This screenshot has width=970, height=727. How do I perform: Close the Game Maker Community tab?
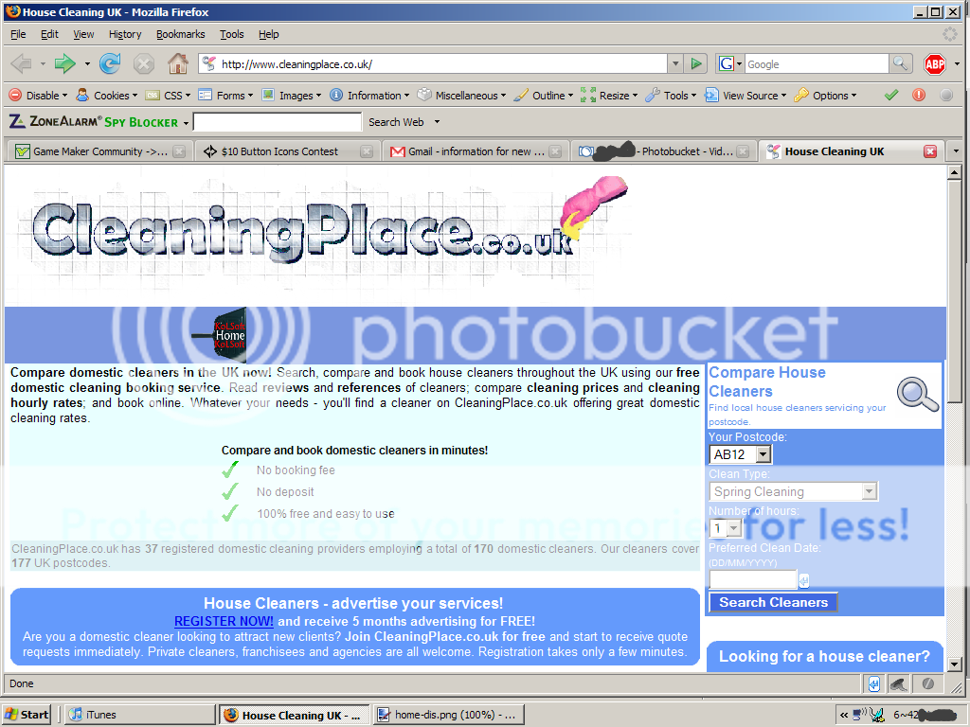[179, 151]
